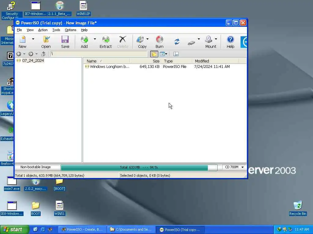The image size is (313, 234).
Task: Open the Help menu
Action: pos(84,30)
